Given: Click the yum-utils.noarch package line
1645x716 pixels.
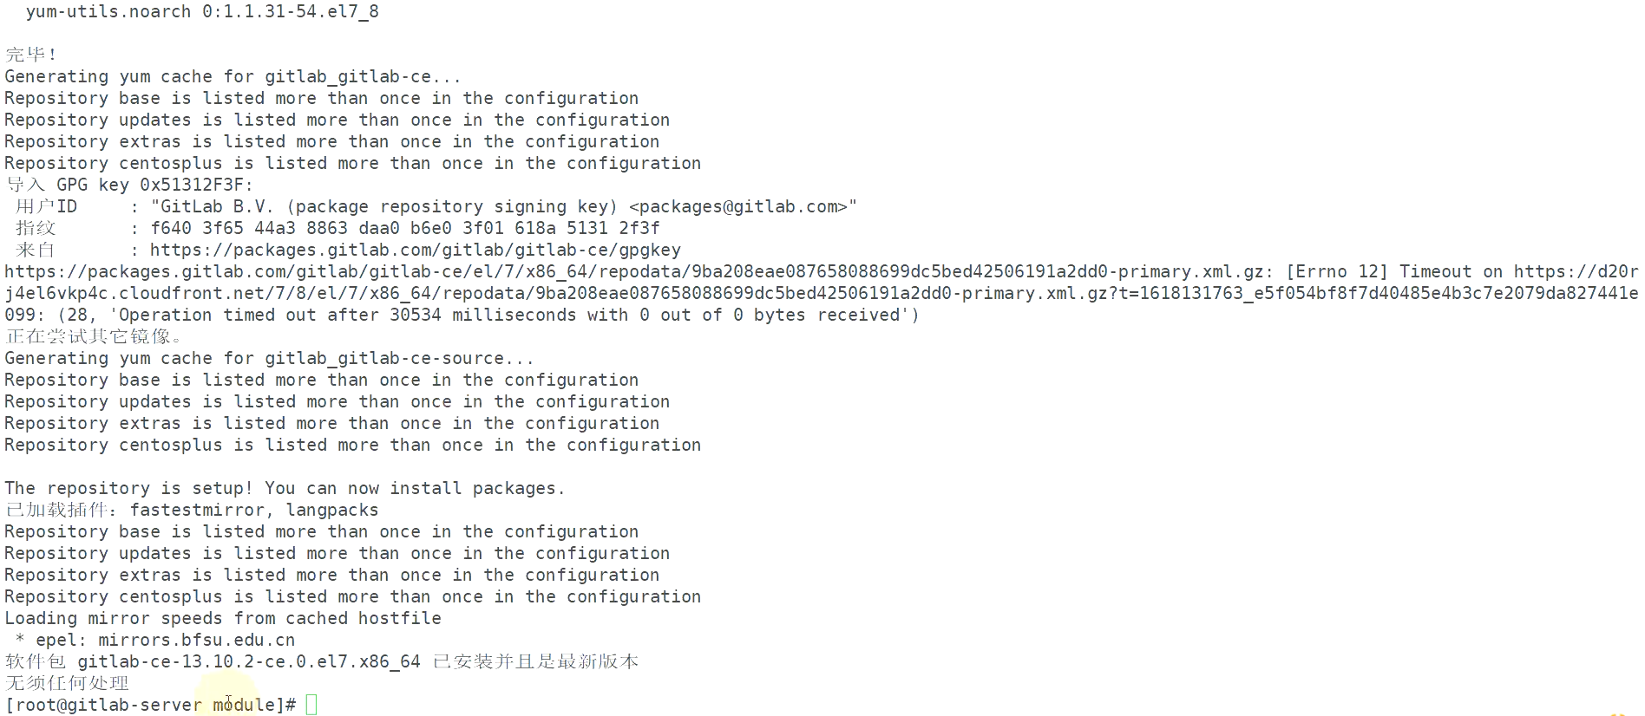Looking at the screenshot, I should 202,12.
